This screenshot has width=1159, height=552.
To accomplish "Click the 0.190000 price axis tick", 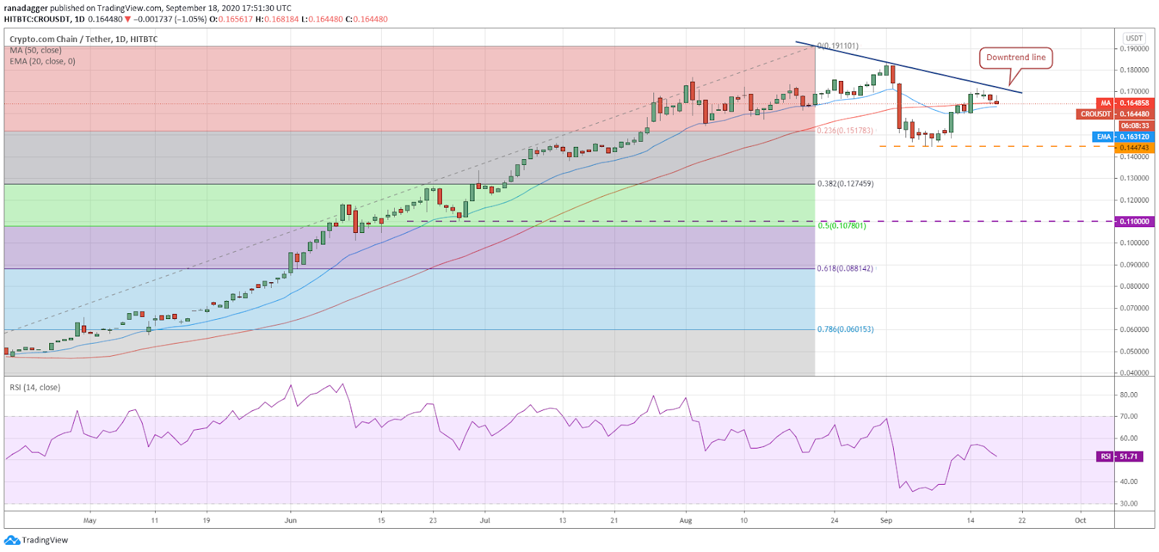I will (1134, 49).
